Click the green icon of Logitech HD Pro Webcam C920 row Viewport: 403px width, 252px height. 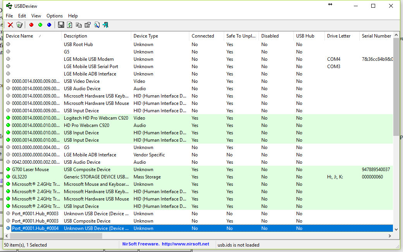pyautogui.click(x=8, y=118)
